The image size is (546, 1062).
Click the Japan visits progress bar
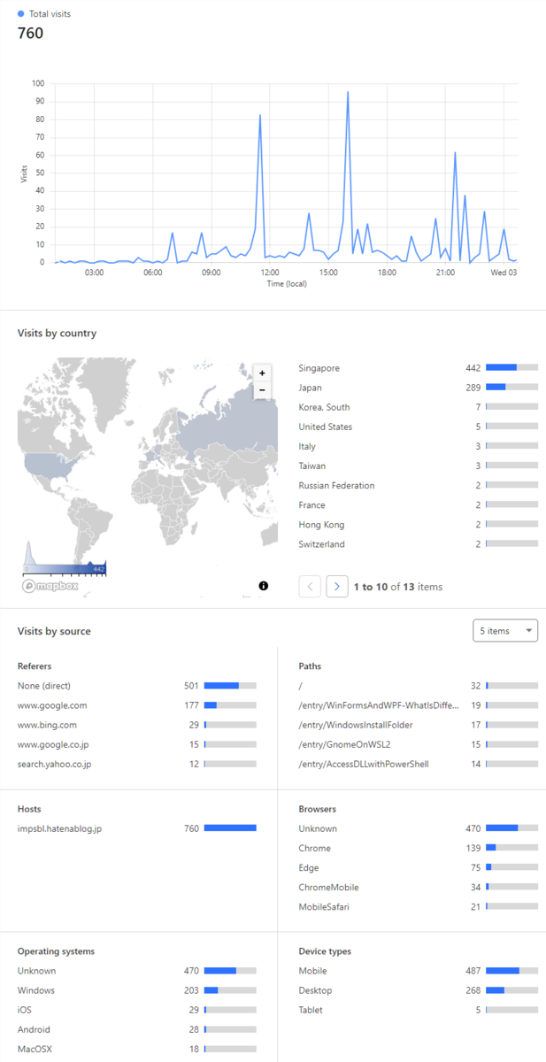click(x=511, y=388)
